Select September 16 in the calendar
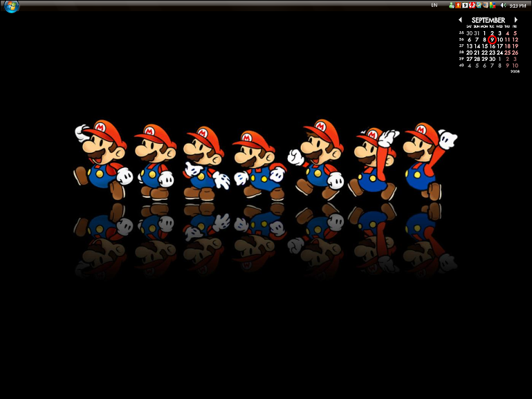Image resolution: width=532 pixels, height=399 pixels. pos(493,46)
